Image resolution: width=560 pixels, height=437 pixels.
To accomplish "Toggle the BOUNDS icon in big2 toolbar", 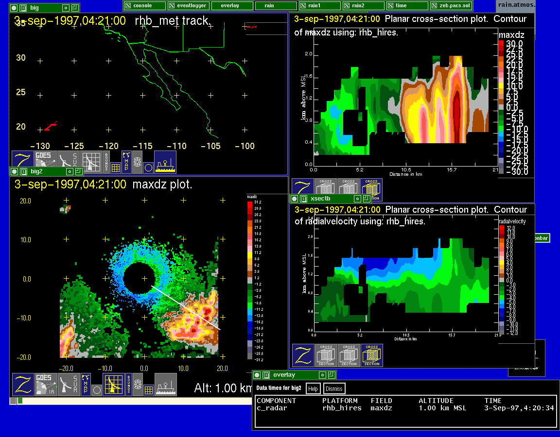I will (129, 385).
